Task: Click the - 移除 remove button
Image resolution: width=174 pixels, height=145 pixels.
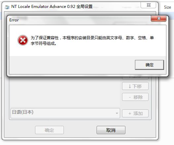Action: coord(135,97)
